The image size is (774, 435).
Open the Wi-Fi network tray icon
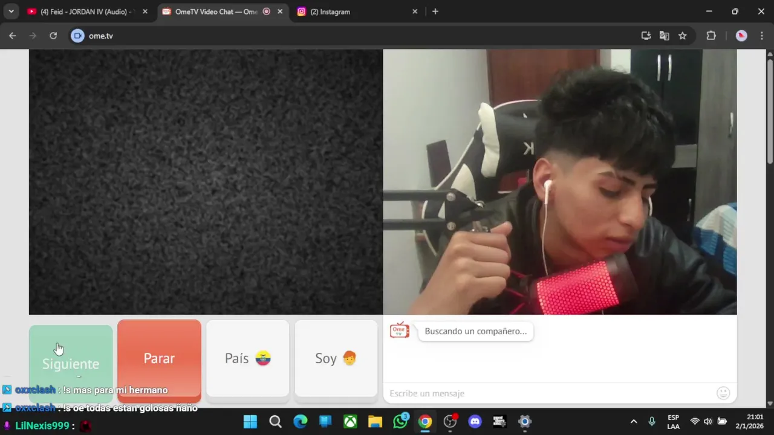click(x=695, y=422)
